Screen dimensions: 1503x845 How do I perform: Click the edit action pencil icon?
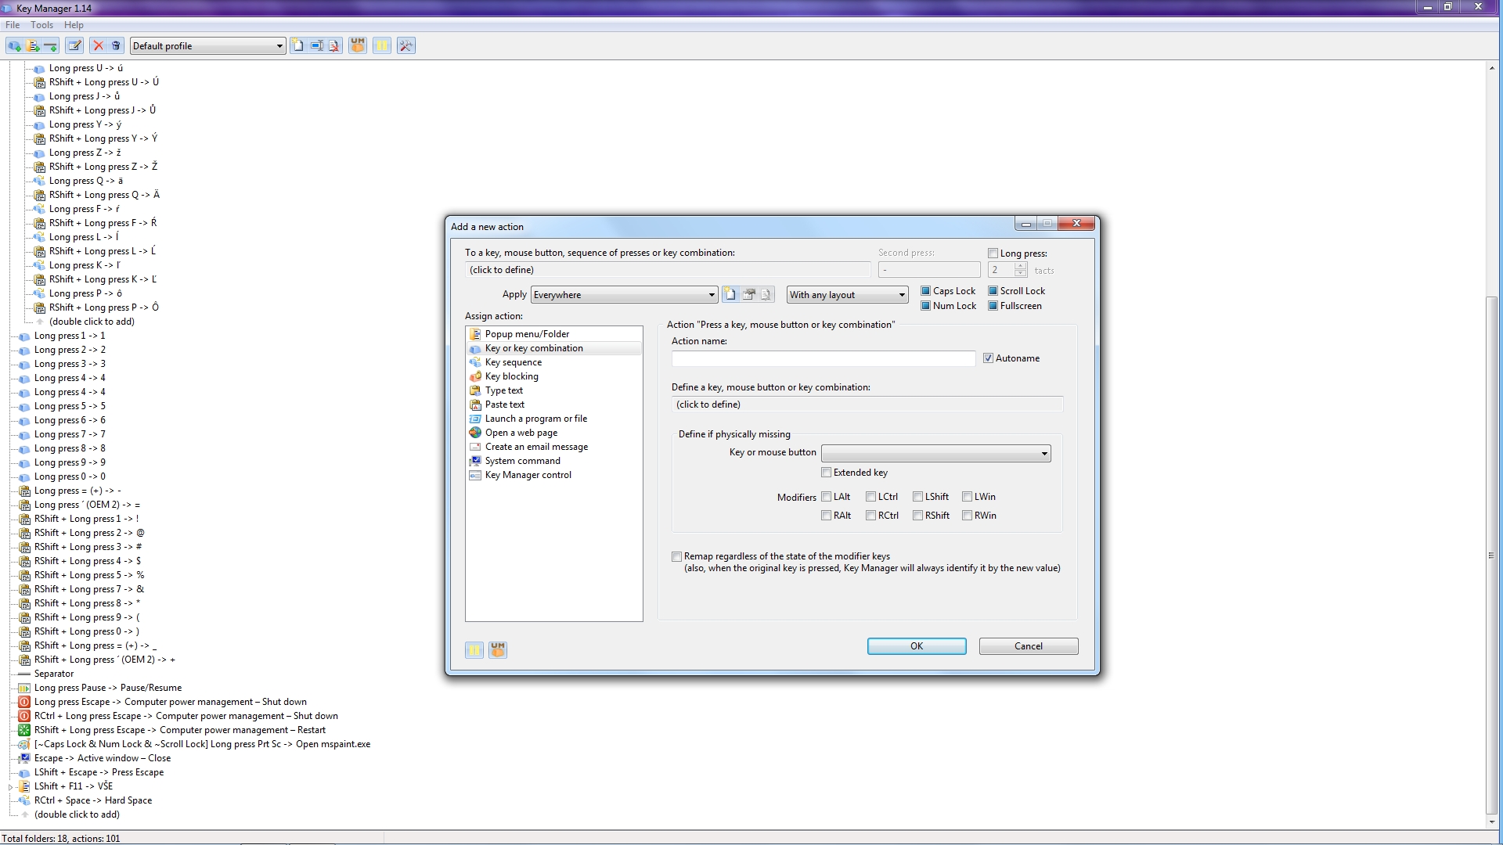click(74, 46)
